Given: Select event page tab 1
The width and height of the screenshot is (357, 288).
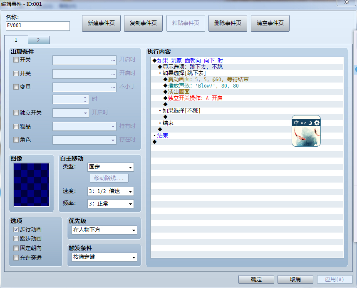Looking at the screenshot, I should 16,40.
